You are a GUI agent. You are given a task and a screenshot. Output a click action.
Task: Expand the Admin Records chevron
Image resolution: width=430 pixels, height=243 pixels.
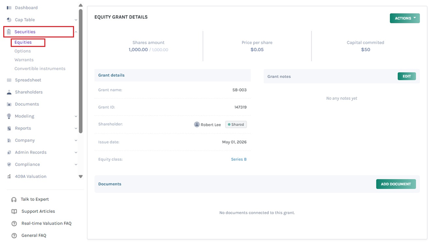click(75, 152)
